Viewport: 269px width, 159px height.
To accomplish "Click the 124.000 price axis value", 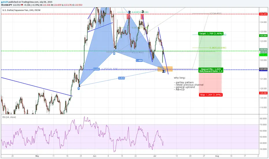I will coord(264,22).
